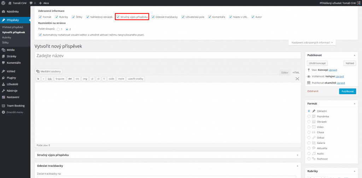Collapse the Formát panel

pyautogui.click(x=354, y=104)
